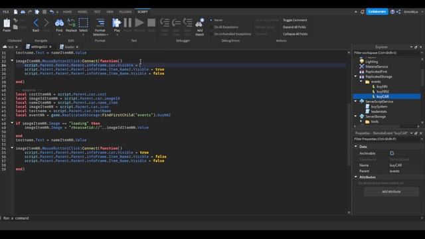
Task: Click the Undo arrow in quick access bar
Action: (x=52, y=12)
